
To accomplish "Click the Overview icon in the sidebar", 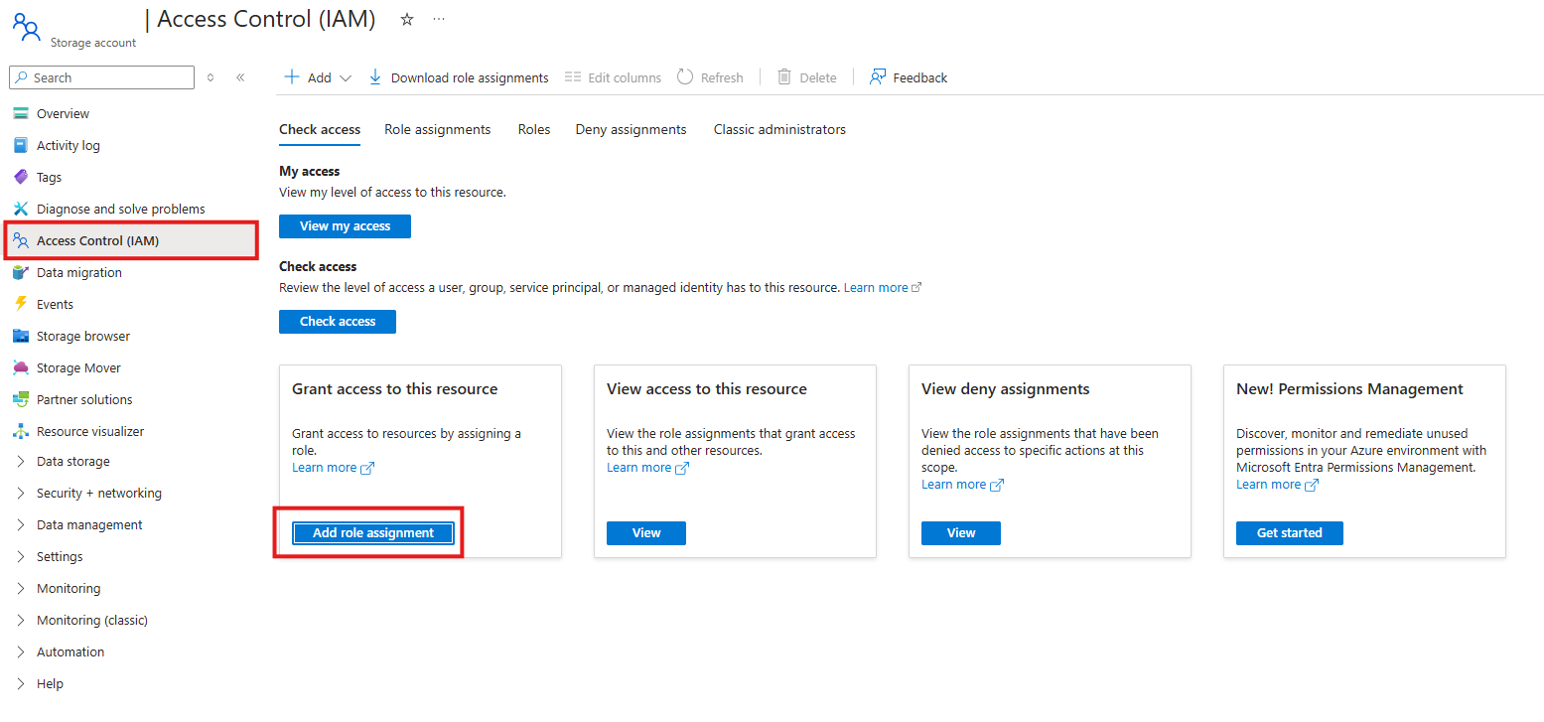I will click(21, 113).
